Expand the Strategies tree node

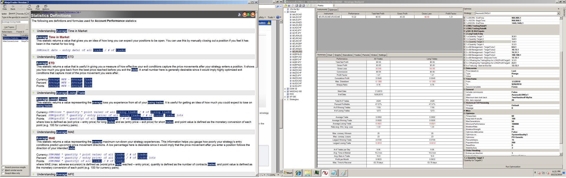(x=285, y=99)
